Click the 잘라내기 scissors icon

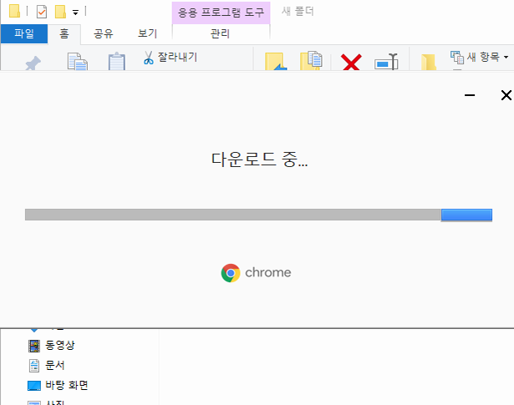148,58
